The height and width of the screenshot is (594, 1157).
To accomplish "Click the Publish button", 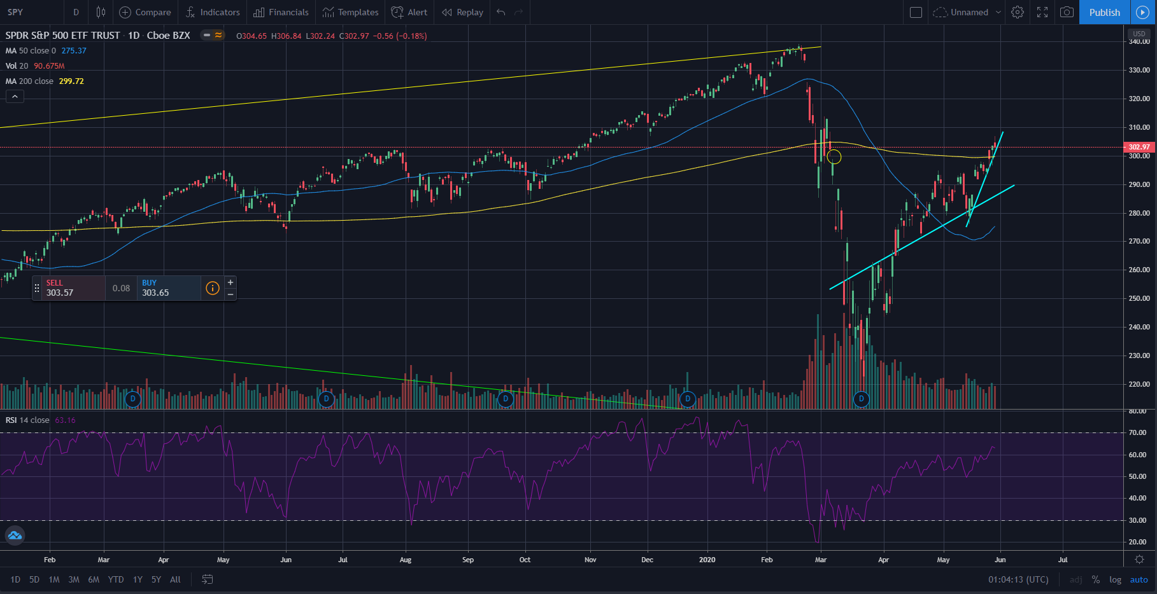I will coord(1105,12).
